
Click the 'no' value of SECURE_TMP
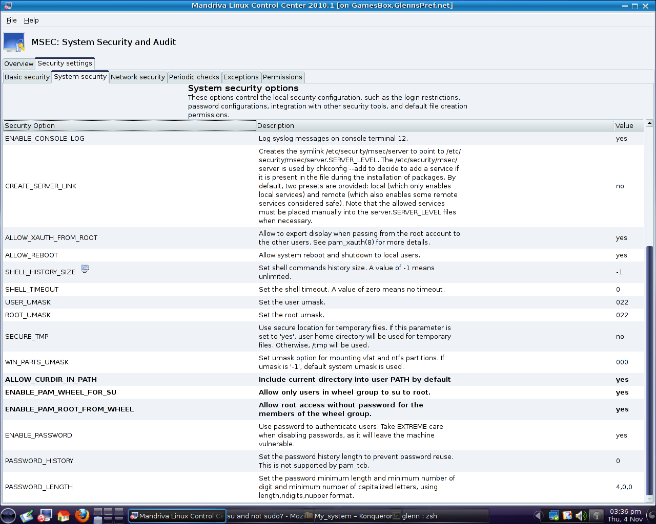tap(620, 336)
